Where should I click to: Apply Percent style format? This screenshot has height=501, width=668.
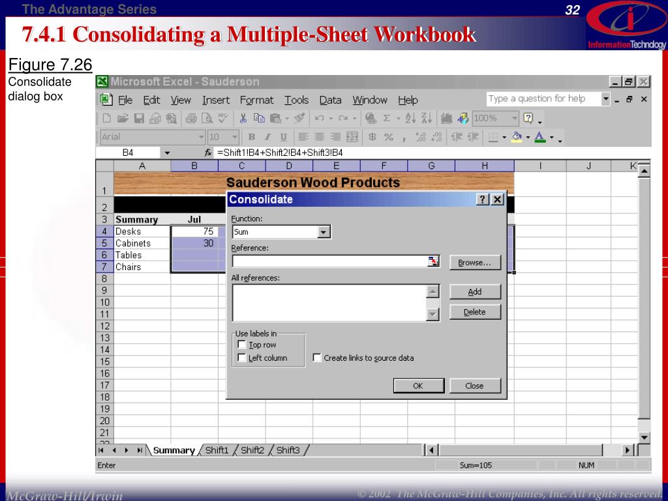388,137
